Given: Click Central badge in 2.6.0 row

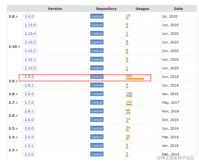Looking at the screenshot, I should point(97,120).
